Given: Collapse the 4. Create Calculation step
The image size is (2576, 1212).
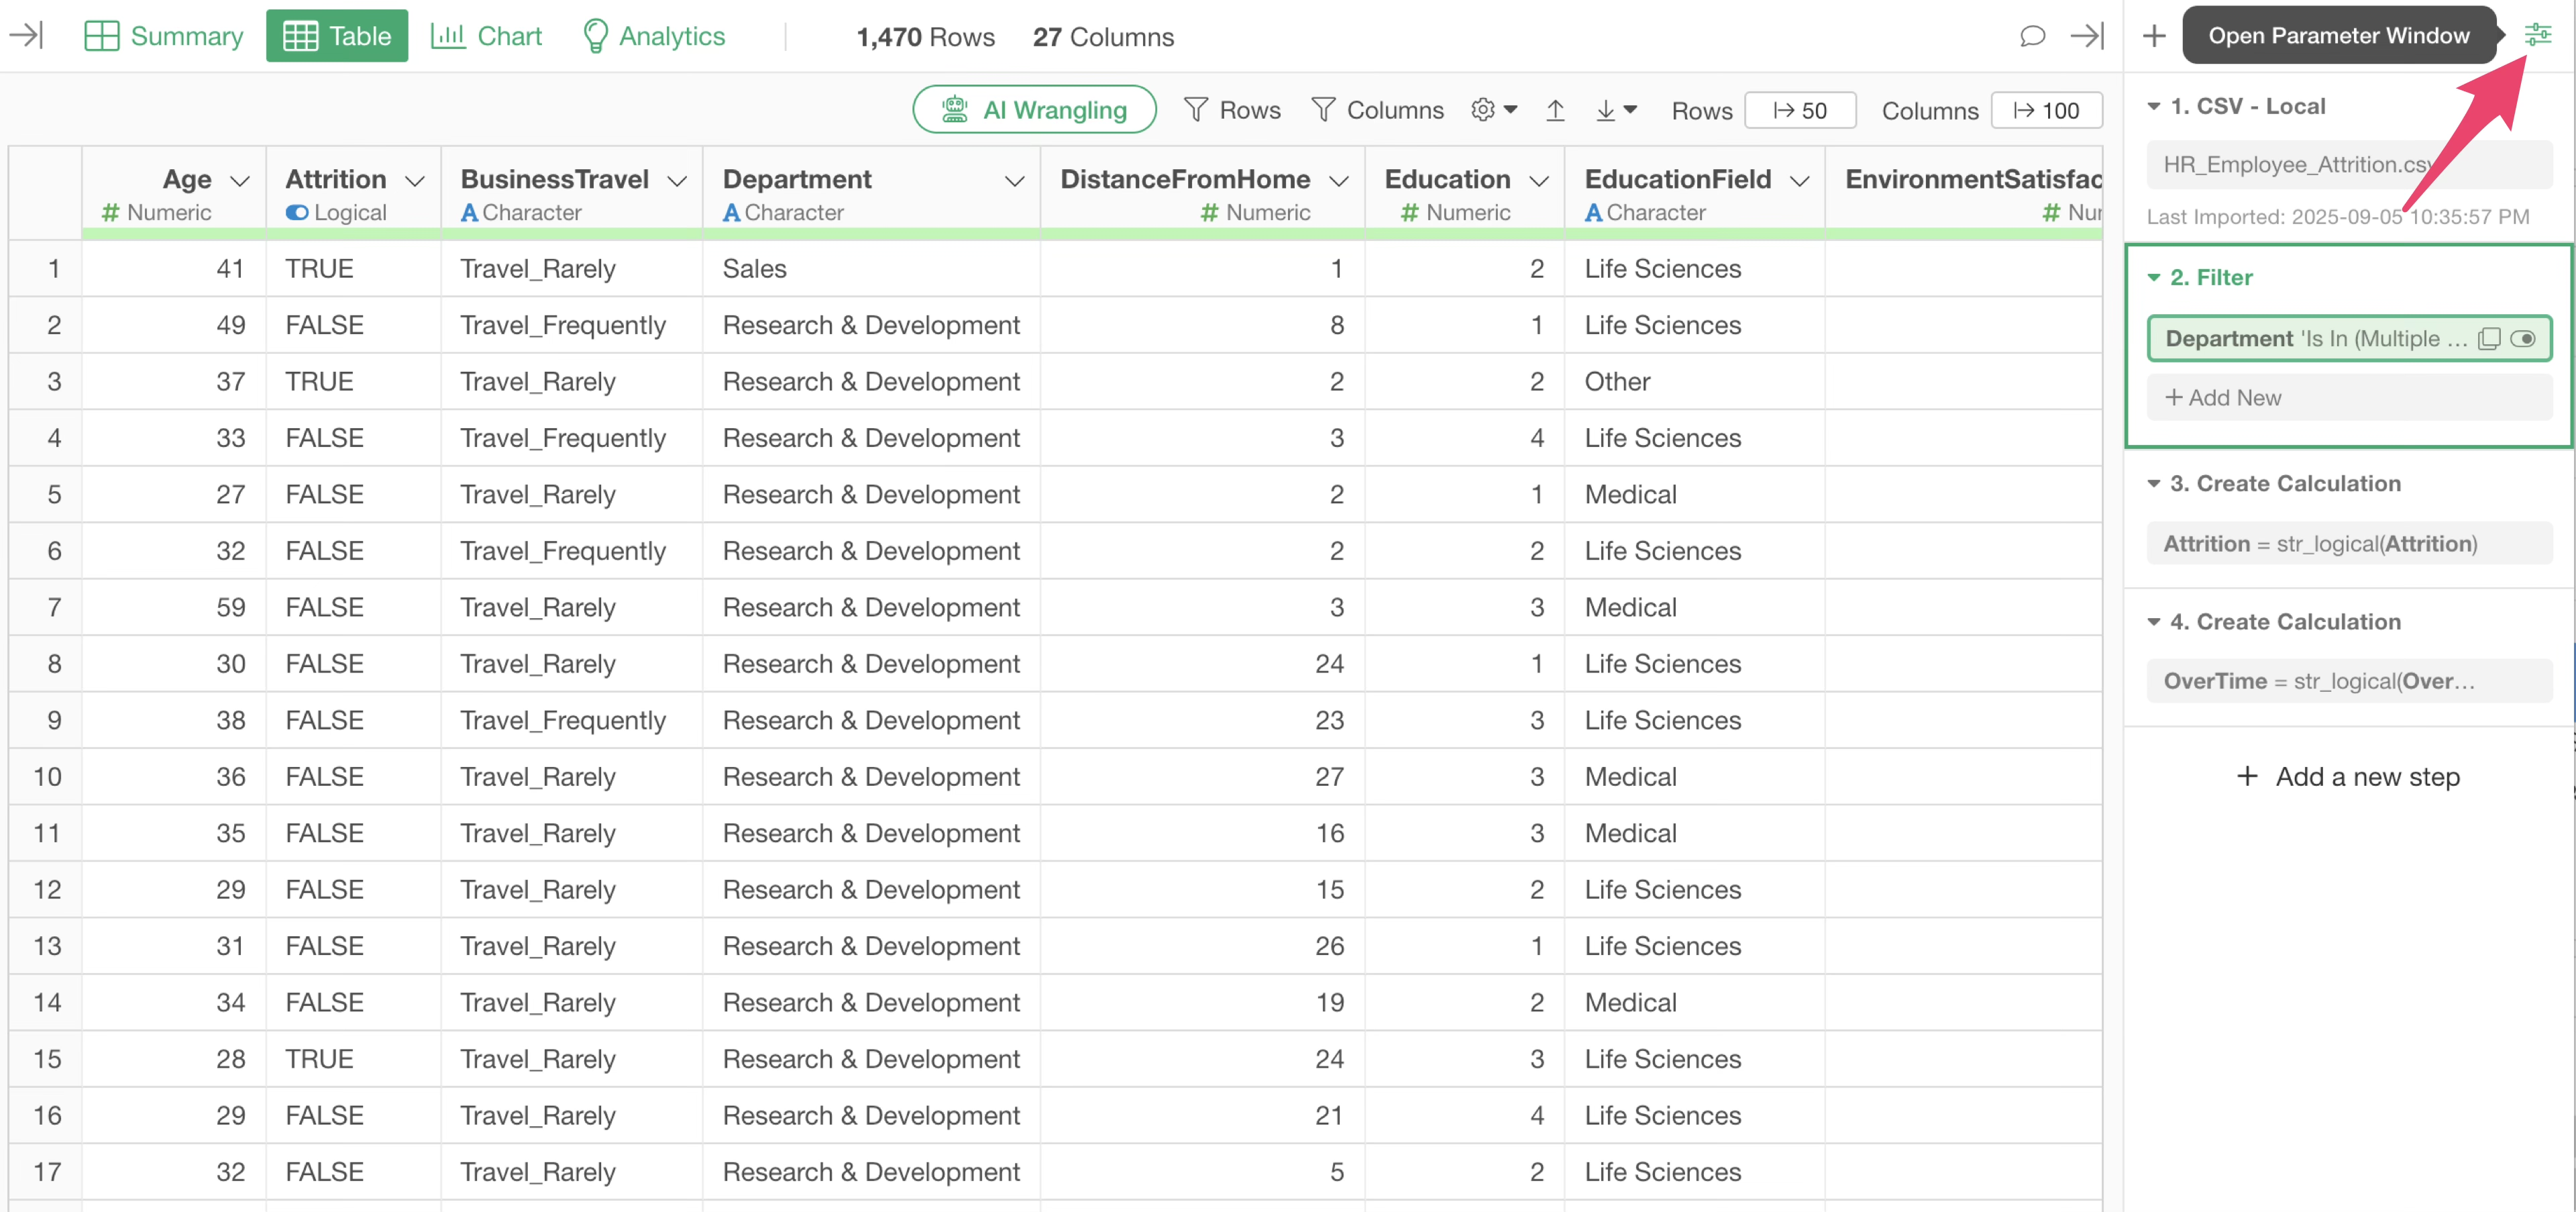Looking at the screenshot, I should (2154, 622).
